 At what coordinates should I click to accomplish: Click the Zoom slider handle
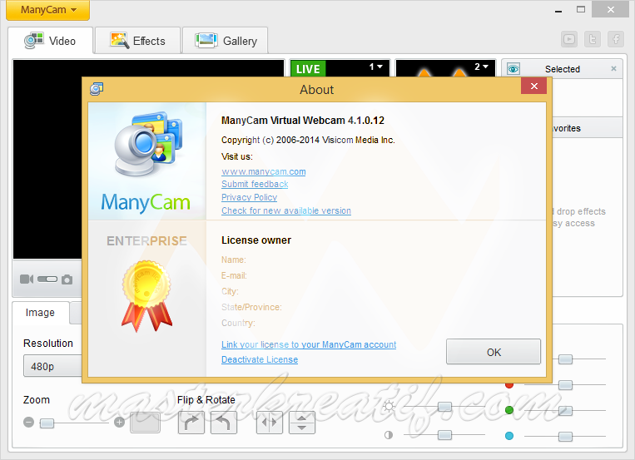coord(47,423)
